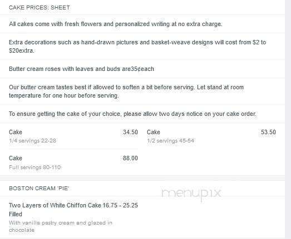
Task: Click the 34.50 price
Action: coord(130,132)
